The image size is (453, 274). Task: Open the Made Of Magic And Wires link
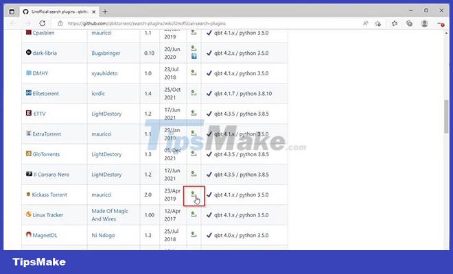[x=110, y=215]
